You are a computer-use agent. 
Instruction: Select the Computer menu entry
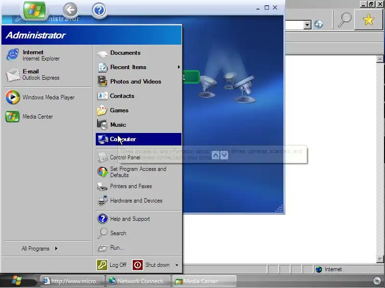tap(139, 139)
